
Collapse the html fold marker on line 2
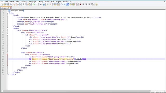coord(8,13)
